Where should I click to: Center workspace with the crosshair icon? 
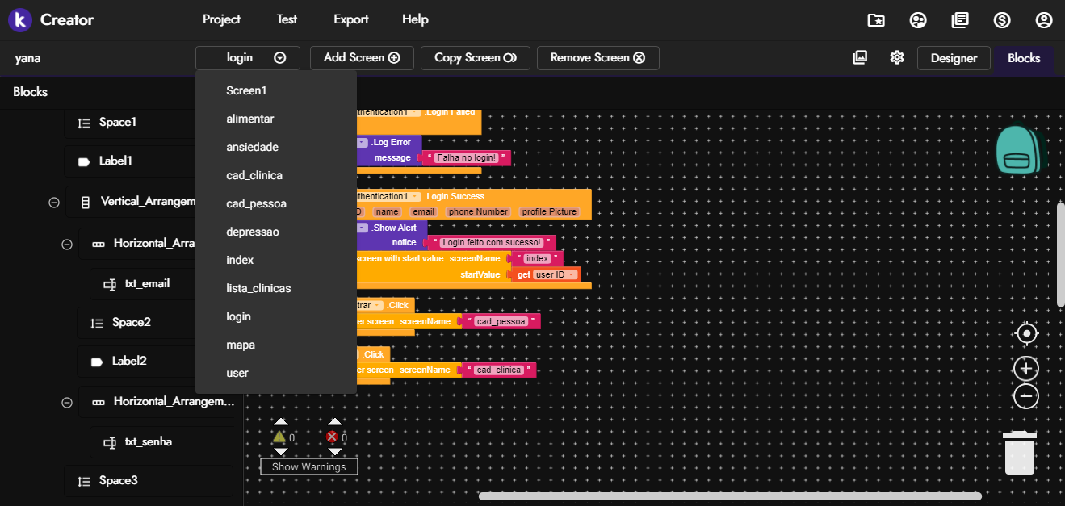1025,333
